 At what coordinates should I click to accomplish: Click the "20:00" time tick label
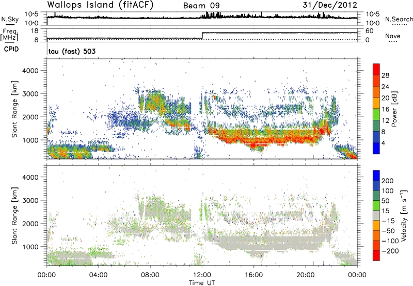click(x=306, y=275)
